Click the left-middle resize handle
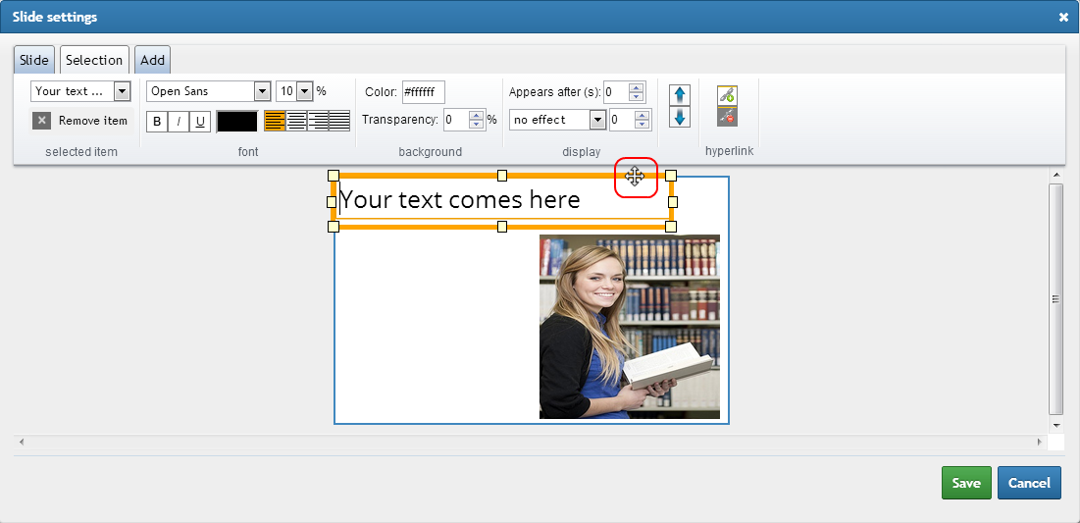1080x523 pixels. [x=332, y=202]
